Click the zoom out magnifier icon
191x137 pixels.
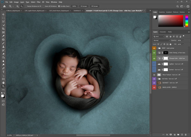point(22,6)
